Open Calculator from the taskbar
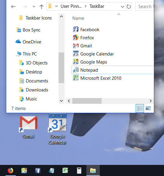The height and width of the screenshot is (176, 164). pyautogui.click(x=79, y=171)
